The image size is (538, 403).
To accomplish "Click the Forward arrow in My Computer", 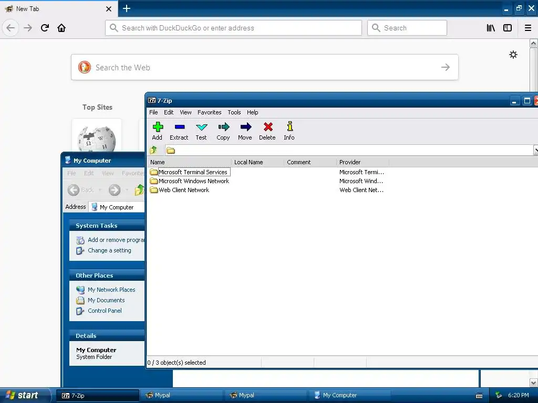I will 115,190.
